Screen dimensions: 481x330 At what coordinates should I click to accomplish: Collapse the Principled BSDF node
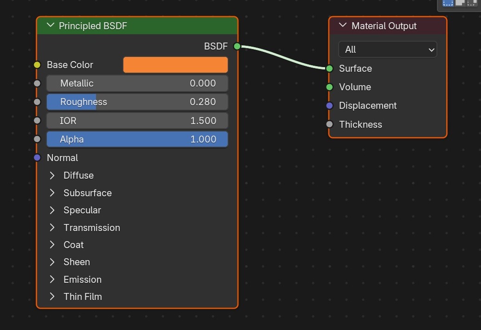click(x=51, y=25)
